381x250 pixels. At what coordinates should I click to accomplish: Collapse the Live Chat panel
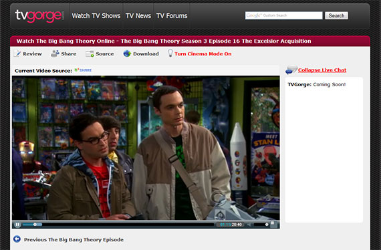click(x=322, y=70)
